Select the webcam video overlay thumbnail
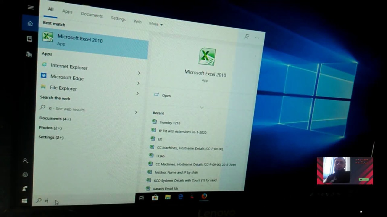This screenshot has width=387, height=217. click(x=345, y=171)
